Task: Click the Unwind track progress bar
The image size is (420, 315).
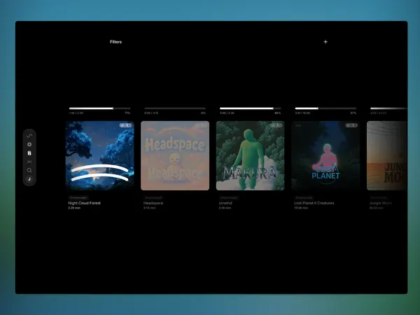Action: point(250,108)
